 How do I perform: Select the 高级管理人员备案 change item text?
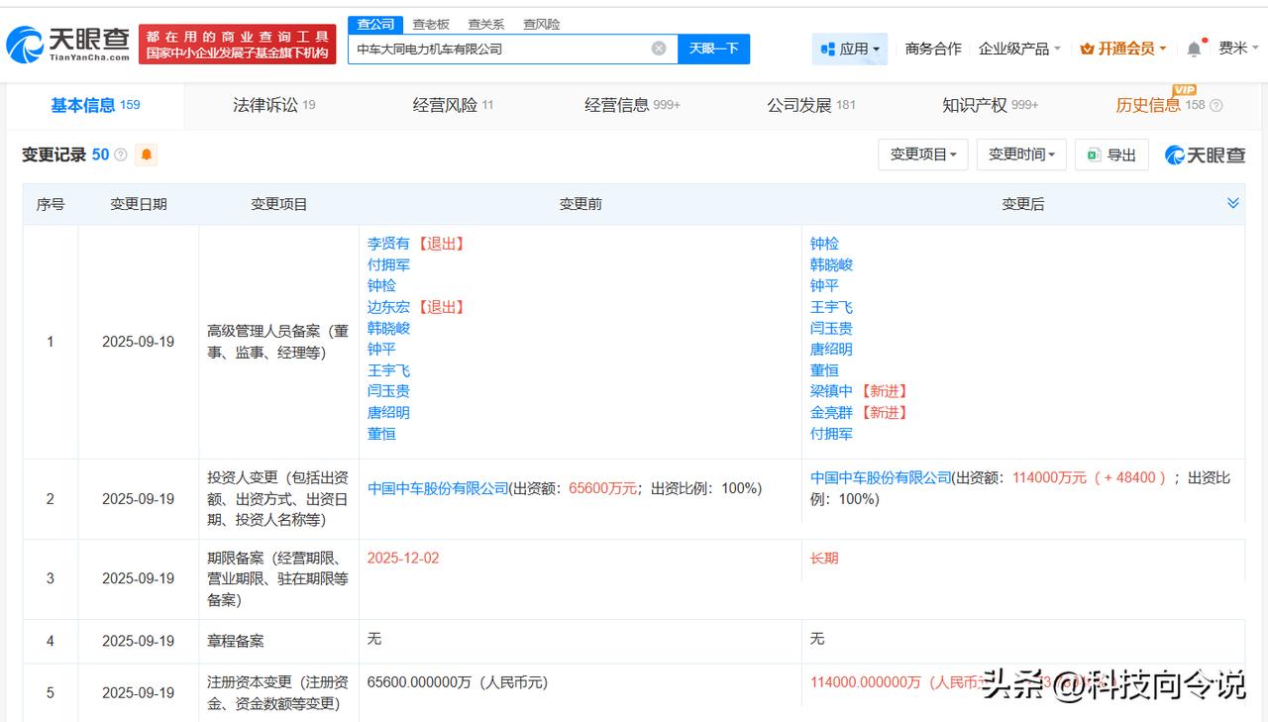click(x=278, y=342)
